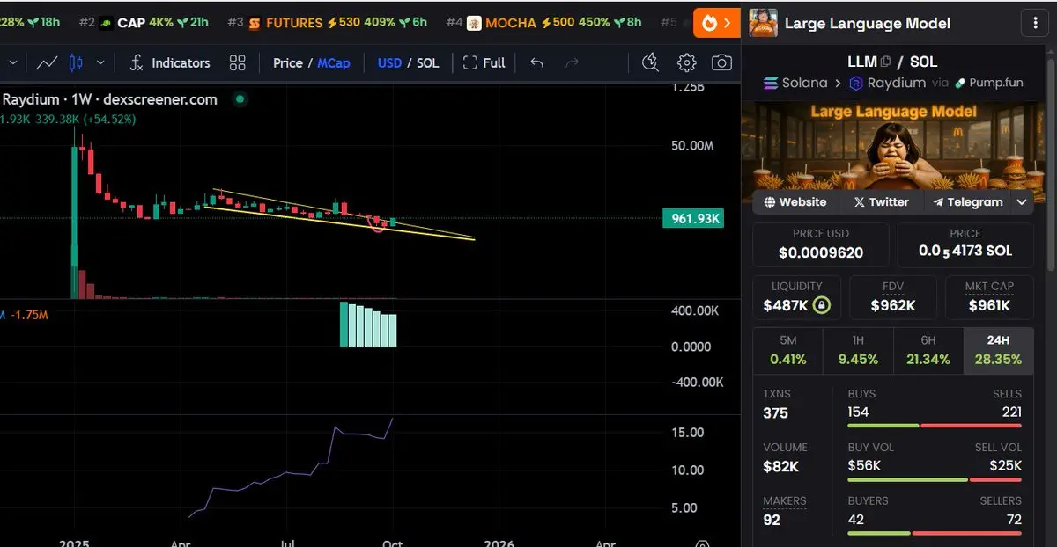This screenshot has width=1057, height=547.
Task: Click the PRICE 0.0₅4173 SOL value
Action: pyautogui.click(x=965, y=252)
